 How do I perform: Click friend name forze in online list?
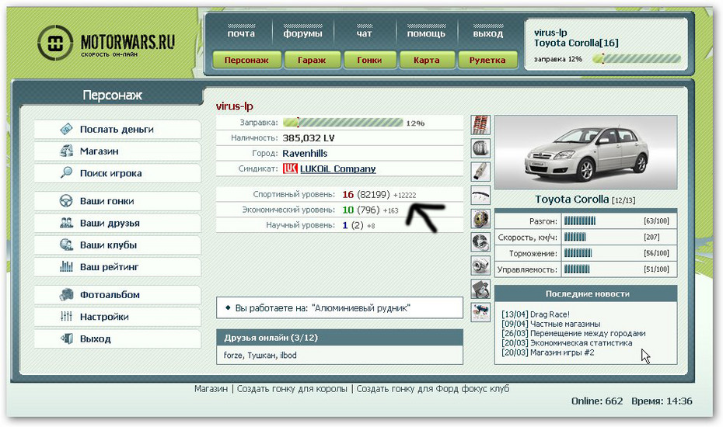(234, 355)
